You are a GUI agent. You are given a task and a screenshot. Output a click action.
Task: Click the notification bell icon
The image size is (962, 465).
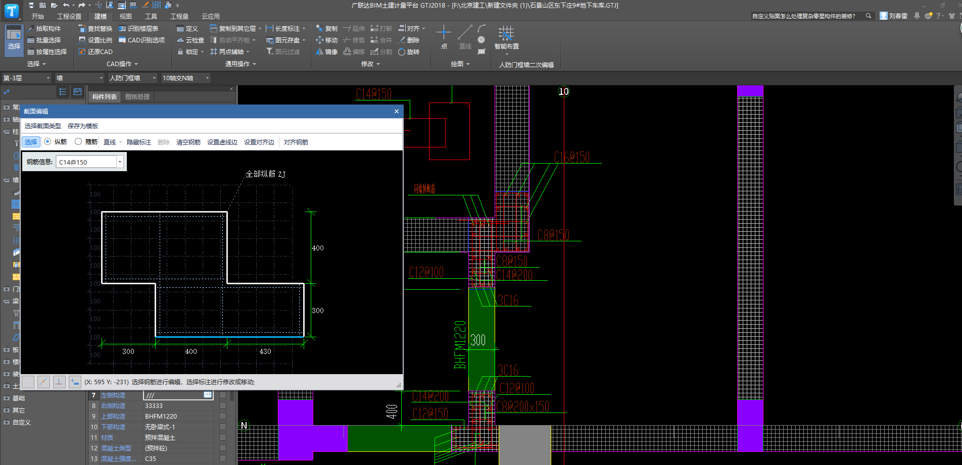point(917,16)
